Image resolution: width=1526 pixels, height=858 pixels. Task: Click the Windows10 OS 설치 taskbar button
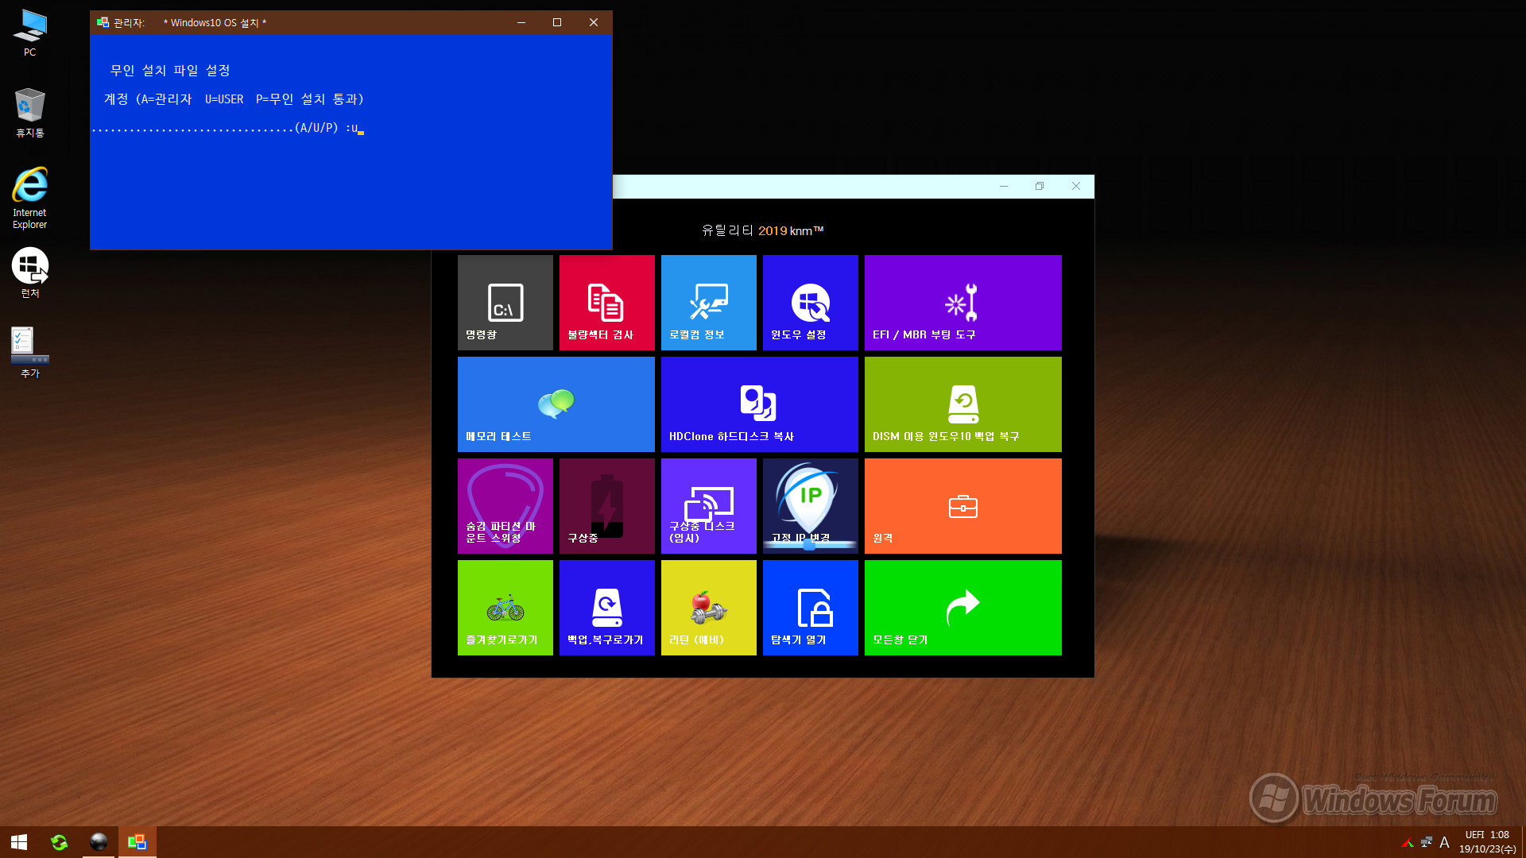pos(137,842)
